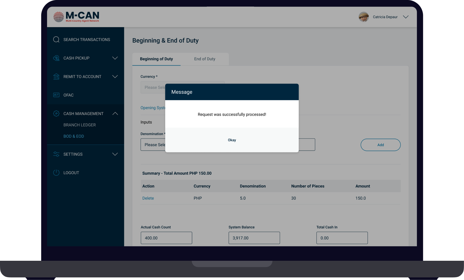464x280 pixels.
Task: Collapse the Cash Management section chevron
Action: tap(115, 114)
